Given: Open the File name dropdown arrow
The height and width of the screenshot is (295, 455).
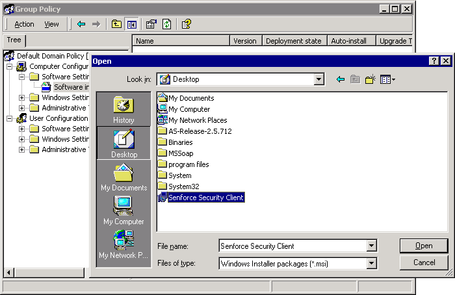Looking at the screenshot, I should (x=371, y=246).
